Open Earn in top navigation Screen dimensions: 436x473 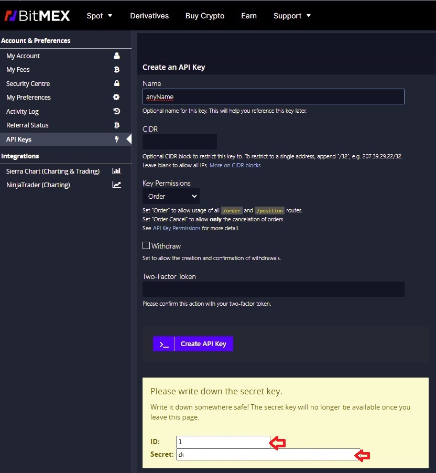[x=249, y=16]
